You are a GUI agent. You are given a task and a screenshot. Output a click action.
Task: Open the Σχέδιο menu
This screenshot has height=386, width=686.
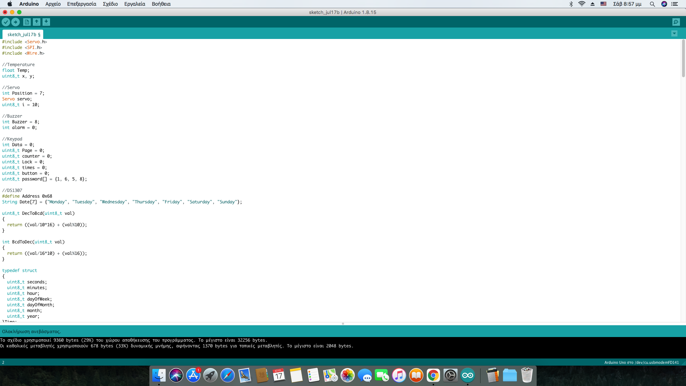click(x=110, y=4)
